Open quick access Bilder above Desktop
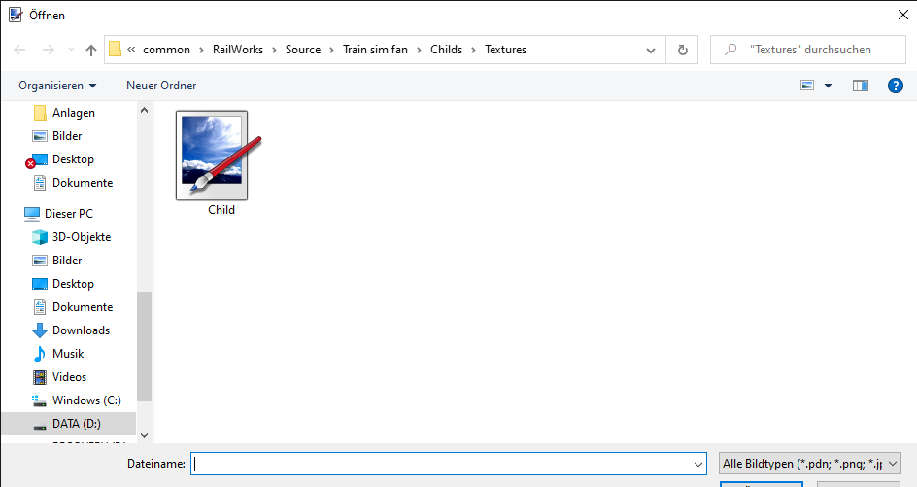 (x=56, y=136)
